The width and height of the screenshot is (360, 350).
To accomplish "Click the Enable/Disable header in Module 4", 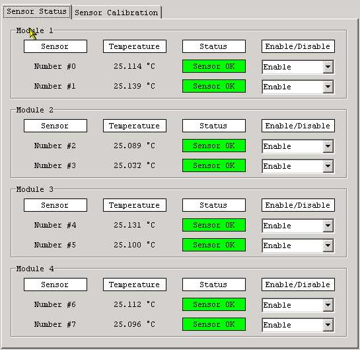I will 298,284.
